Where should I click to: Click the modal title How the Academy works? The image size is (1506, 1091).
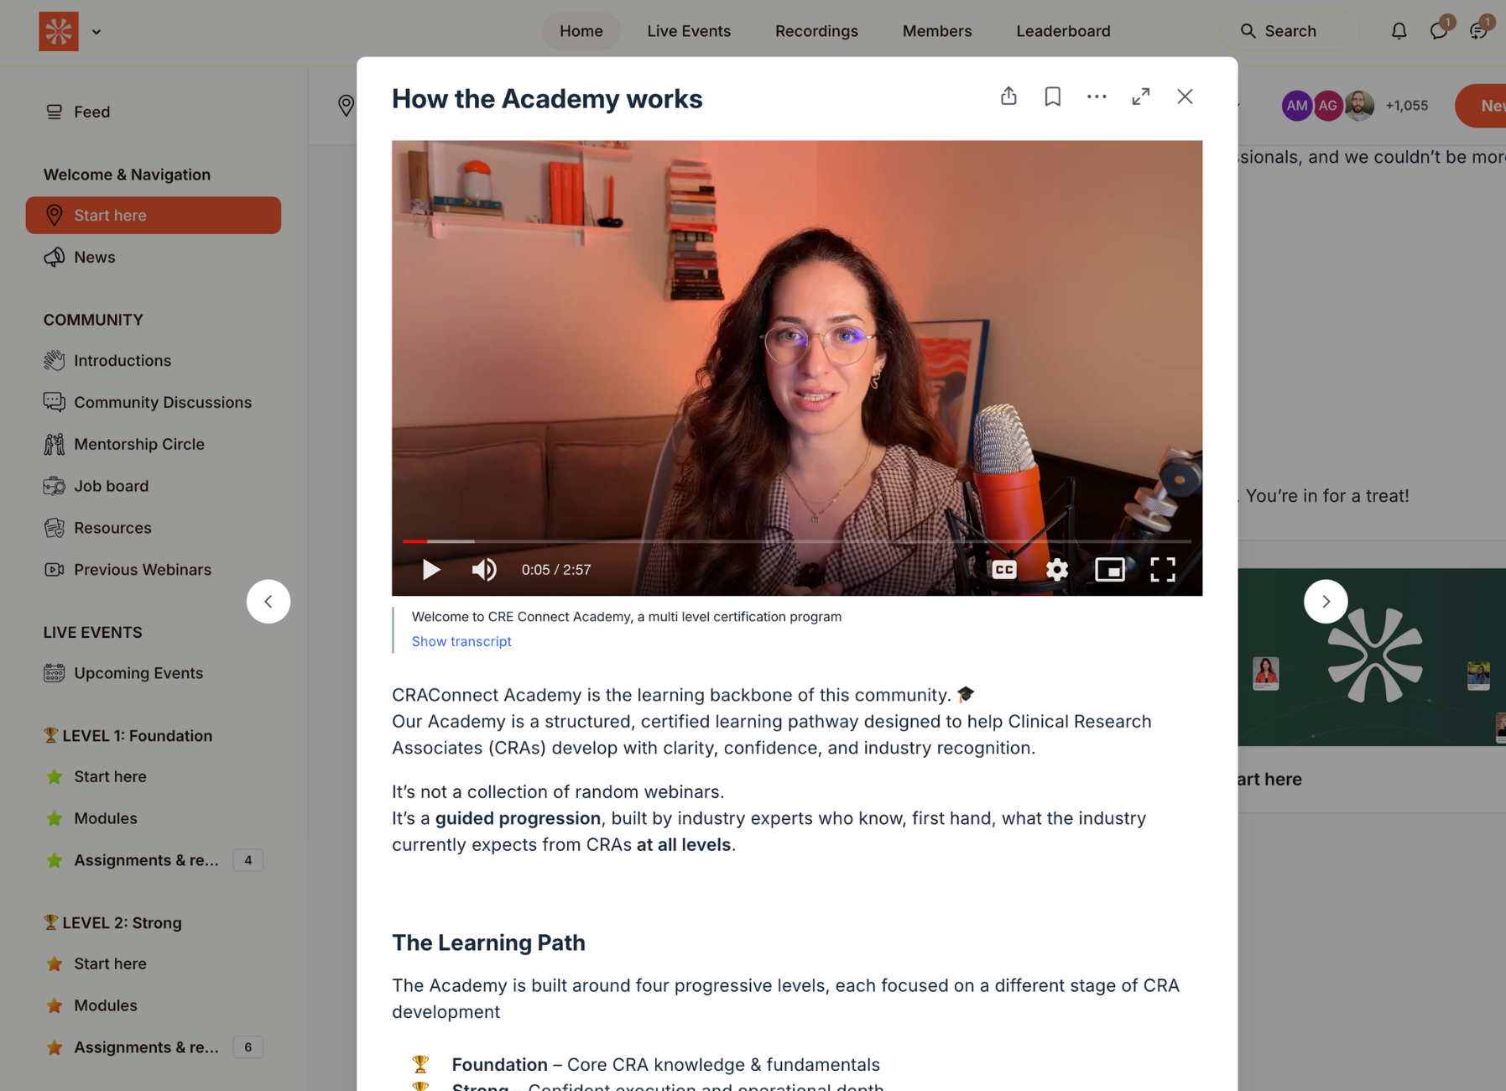(x=547, y=99)
